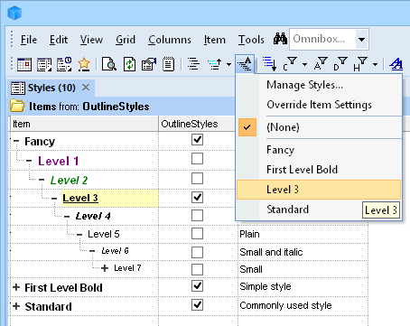Click the page with magnifier icon
This screenshot has height=326, width=410.
109,64
